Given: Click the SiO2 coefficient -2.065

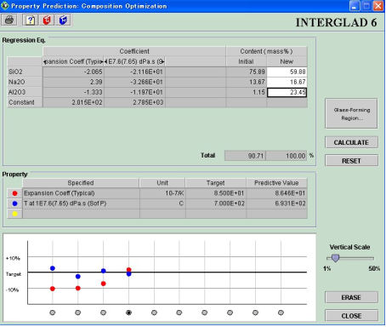Looking at the screenshot, I should coord(73,72).
